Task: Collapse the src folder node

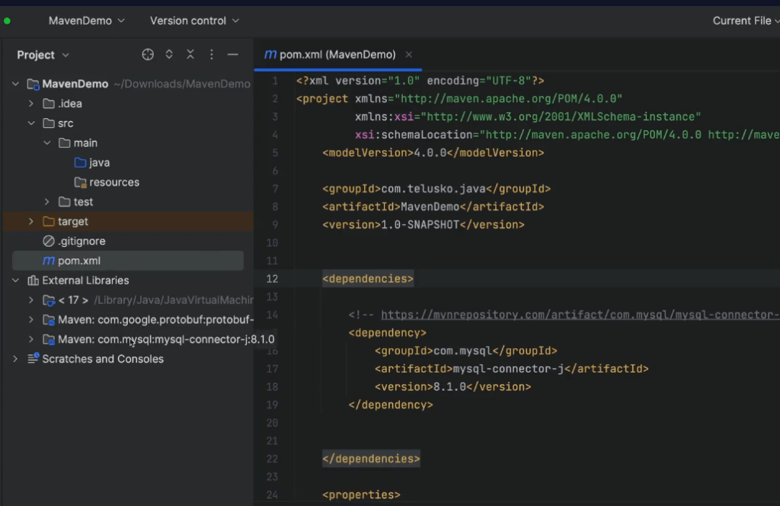Action: coord(30,123)
